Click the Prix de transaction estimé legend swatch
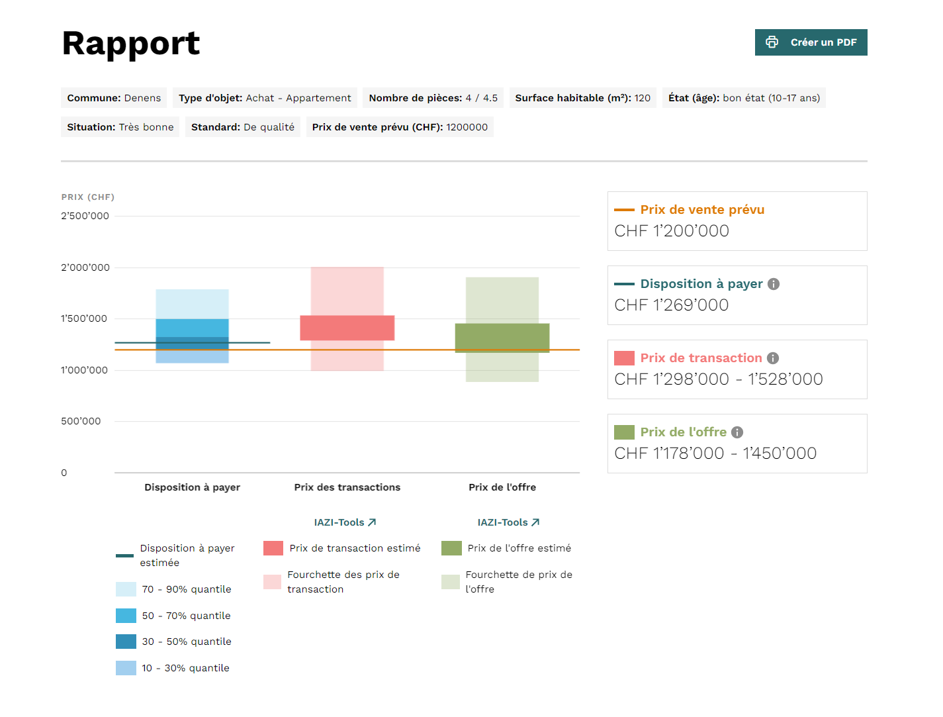The image size is (943, 717). pos(273,548)
